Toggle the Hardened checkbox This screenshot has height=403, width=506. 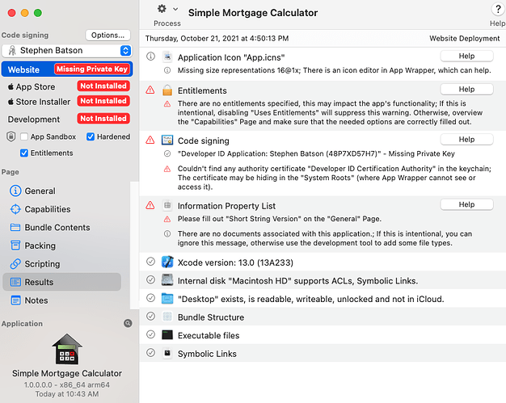click(x=91, y=136)
